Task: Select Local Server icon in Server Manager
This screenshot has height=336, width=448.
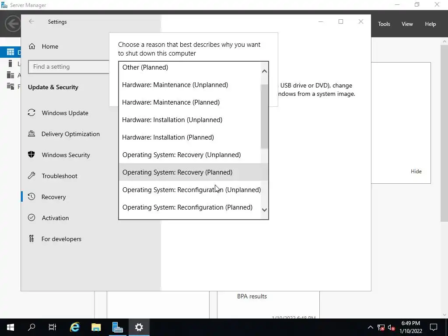Action: click(10, 63)
